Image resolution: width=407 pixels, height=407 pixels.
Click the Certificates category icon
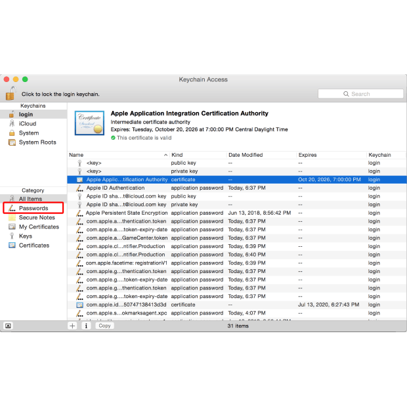click(x=12, y=246)
